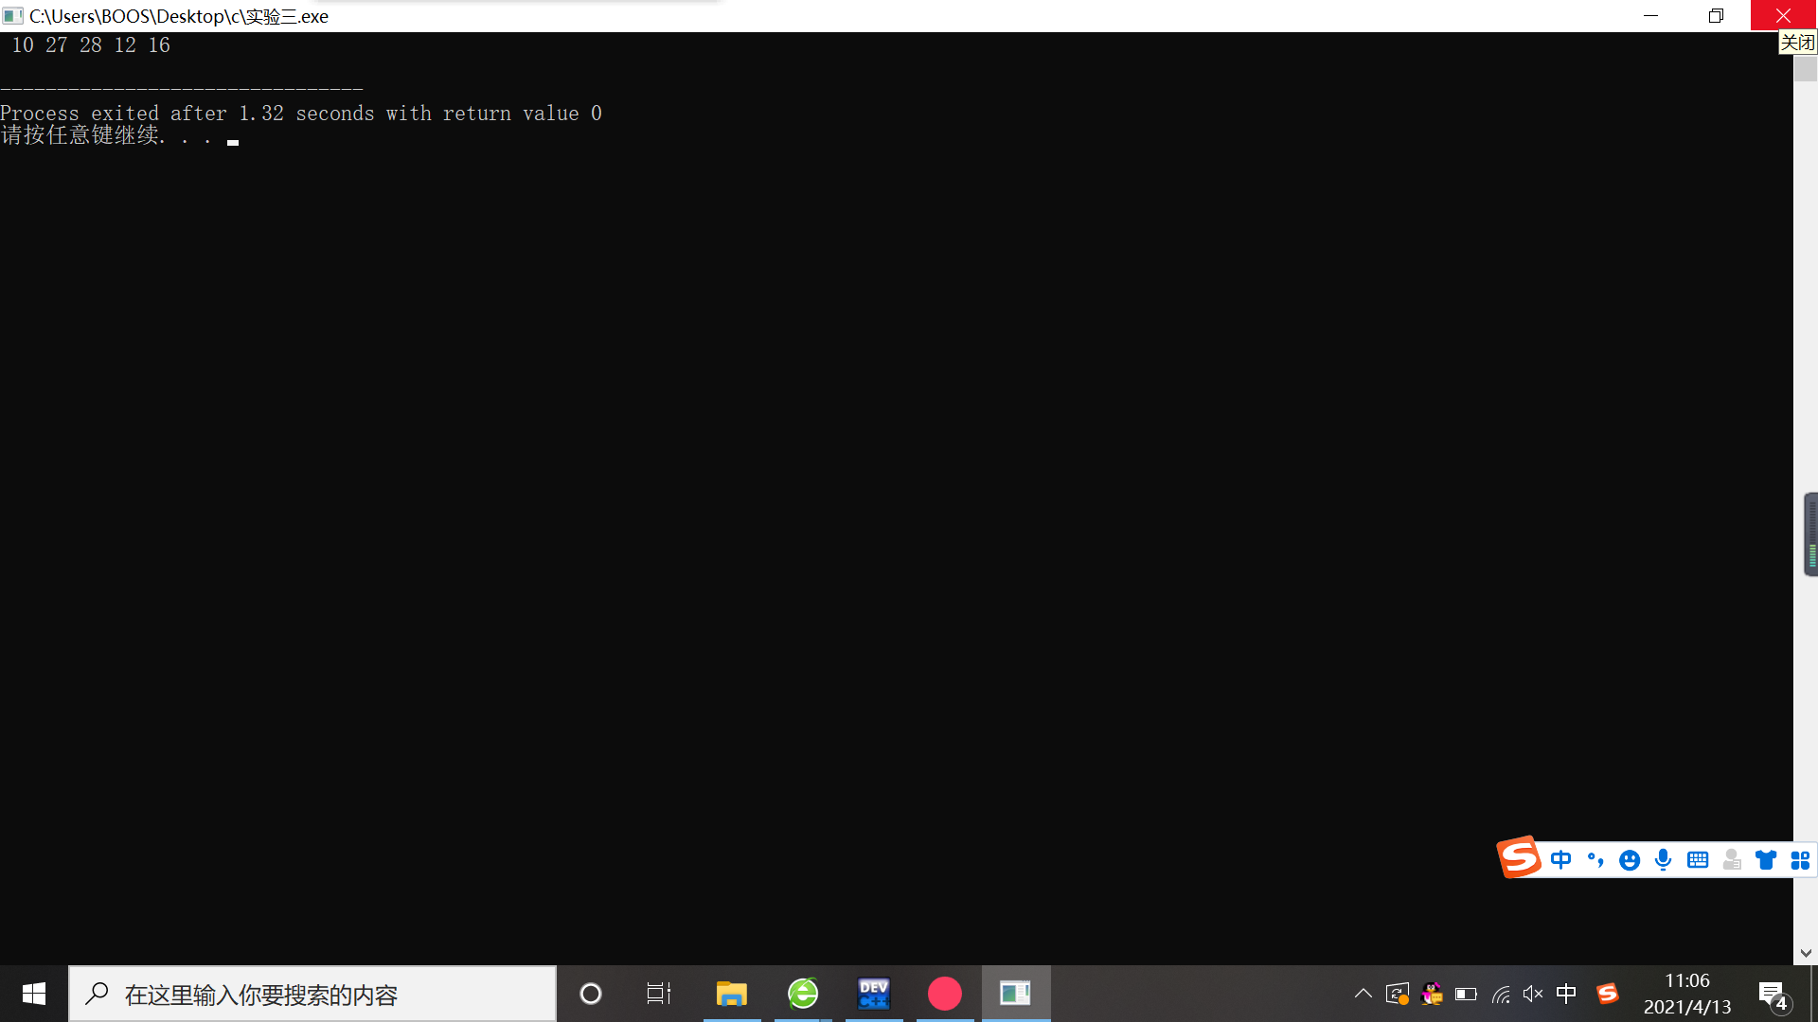Open the Sogou emoji panel

click(1629, 859)
